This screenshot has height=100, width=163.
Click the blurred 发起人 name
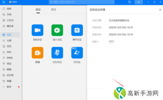(x=111, y=42)
